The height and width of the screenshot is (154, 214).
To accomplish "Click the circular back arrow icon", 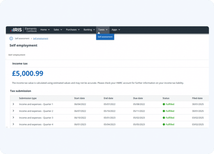I will pyautogui.click(x=11, y=39).
